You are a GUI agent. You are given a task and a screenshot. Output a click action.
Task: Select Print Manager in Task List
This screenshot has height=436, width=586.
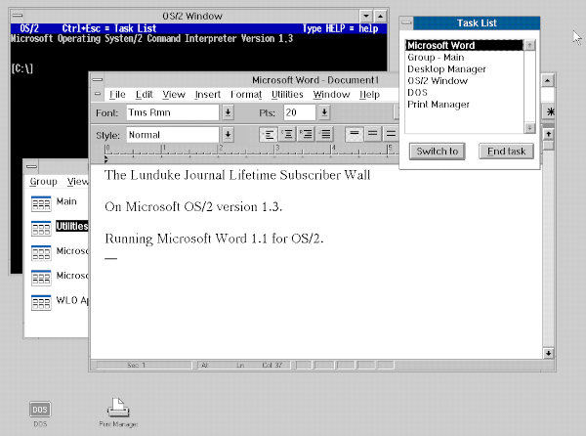(465, 105)
